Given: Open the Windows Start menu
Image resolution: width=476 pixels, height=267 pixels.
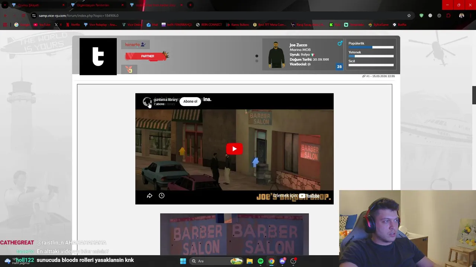Looking at the screenshot, I should [x=183, y=261].
